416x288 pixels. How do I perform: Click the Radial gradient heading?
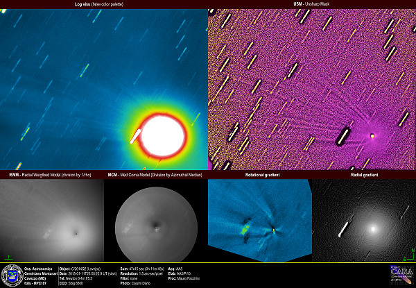365,176
